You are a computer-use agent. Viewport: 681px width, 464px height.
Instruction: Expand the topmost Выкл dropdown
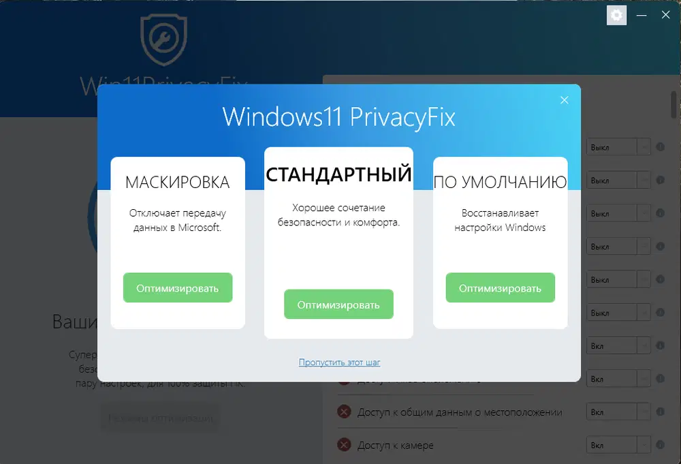[x=618, y=147]
